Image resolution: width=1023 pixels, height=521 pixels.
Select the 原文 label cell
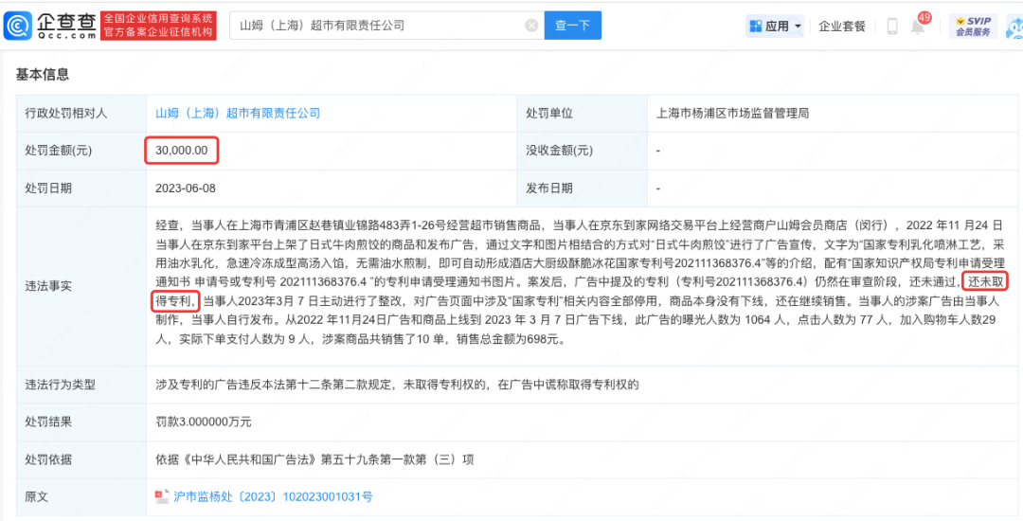(81, 497)
